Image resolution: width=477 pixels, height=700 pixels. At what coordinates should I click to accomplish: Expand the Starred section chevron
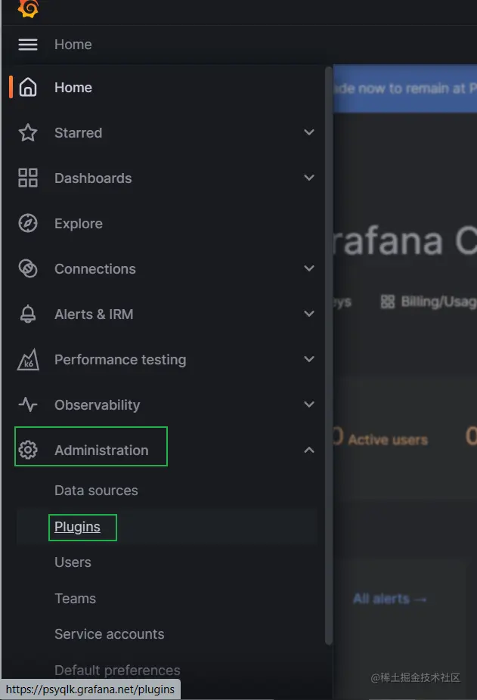pyautogui.click(x=308, y=133)
